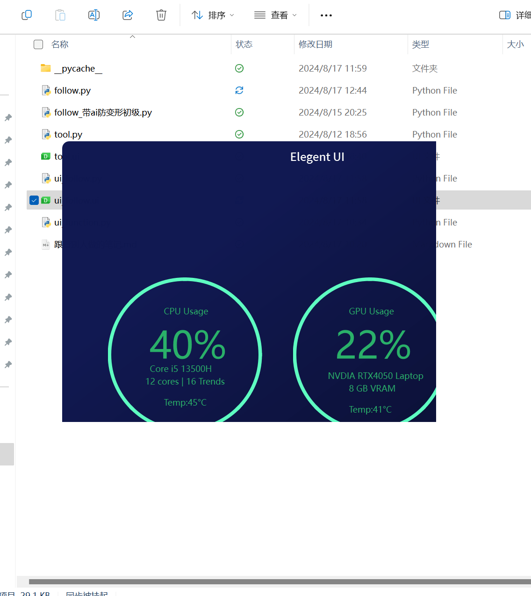Click the NVDIA RTX4050 Laptop label

click(x=376, y=376)
